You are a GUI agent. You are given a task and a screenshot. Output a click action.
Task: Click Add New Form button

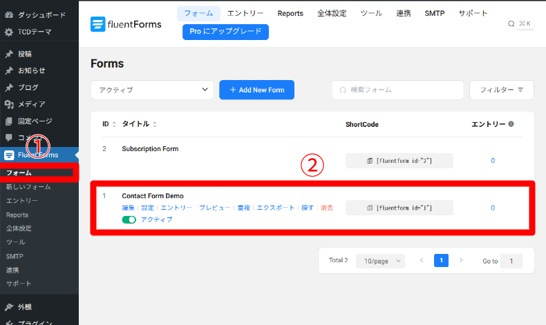pos(256,90)
